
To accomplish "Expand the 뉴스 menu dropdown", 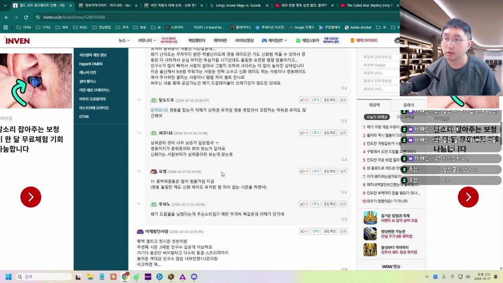I will click(x=124, y=40).
